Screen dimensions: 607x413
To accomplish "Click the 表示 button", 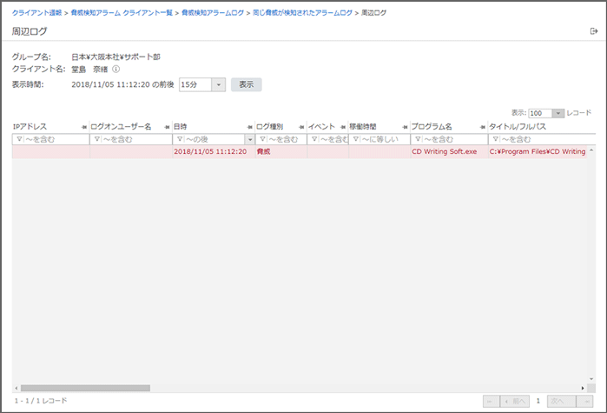I will click(x=247, y=84).
